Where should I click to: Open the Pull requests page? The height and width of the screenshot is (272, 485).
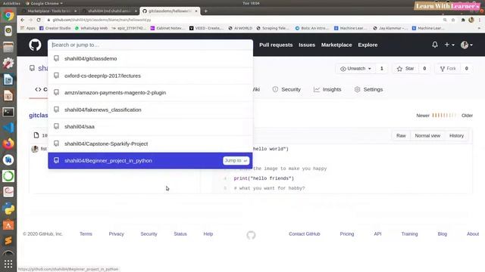click(276, 45)
